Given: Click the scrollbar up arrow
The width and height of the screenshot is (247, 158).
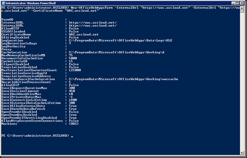Looking at the screenshot, I should [x=242, y=8].
